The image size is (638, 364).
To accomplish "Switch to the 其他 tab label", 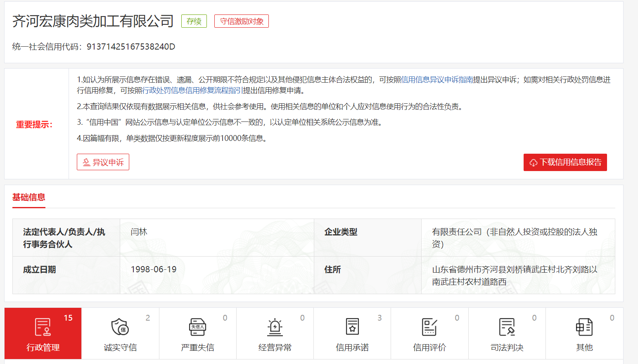I will point(584,347).
